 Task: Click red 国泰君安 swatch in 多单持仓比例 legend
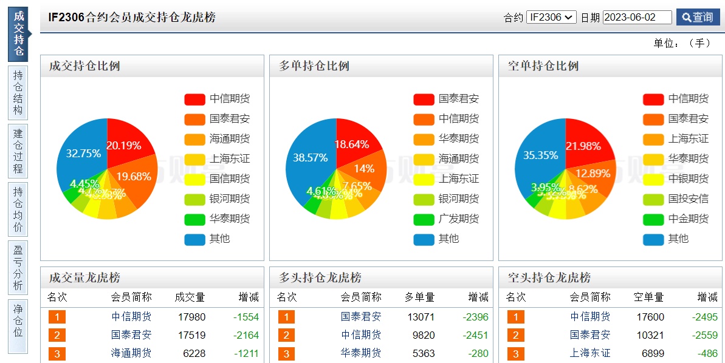pyautogui.click(x=424, y=100)
